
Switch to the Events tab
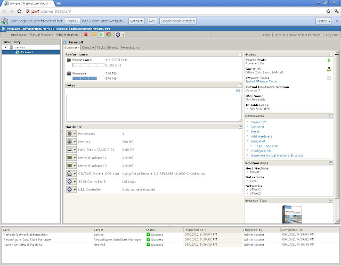coord(113,47)
